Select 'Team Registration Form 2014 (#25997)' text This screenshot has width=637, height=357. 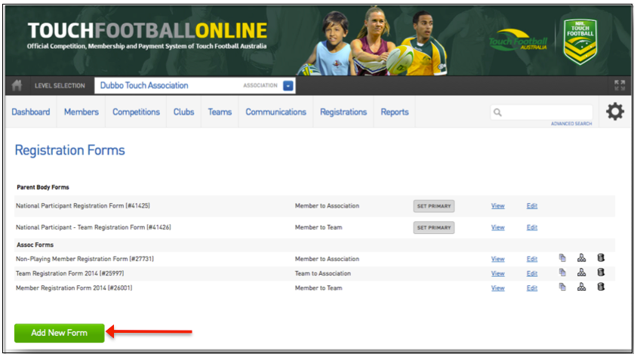coord(70,274)
